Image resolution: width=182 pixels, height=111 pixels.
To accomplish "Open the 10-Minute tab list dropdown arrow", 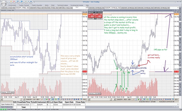I will point(178,8).
